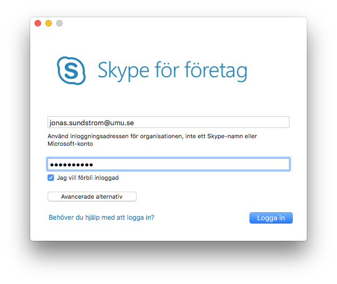Click the grayed-out zoom window button
The image size is (337, 284).
(59, 23)
